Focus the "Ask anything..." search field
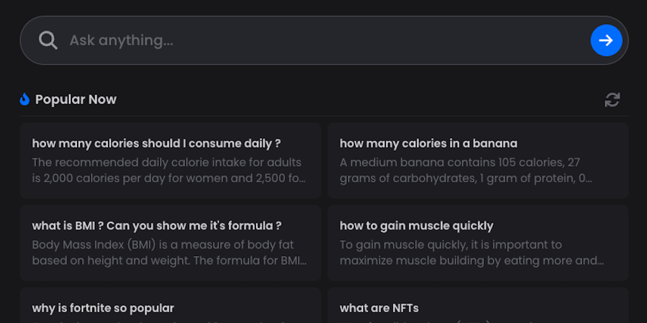The image size is (647, 323). pos(316,40)
